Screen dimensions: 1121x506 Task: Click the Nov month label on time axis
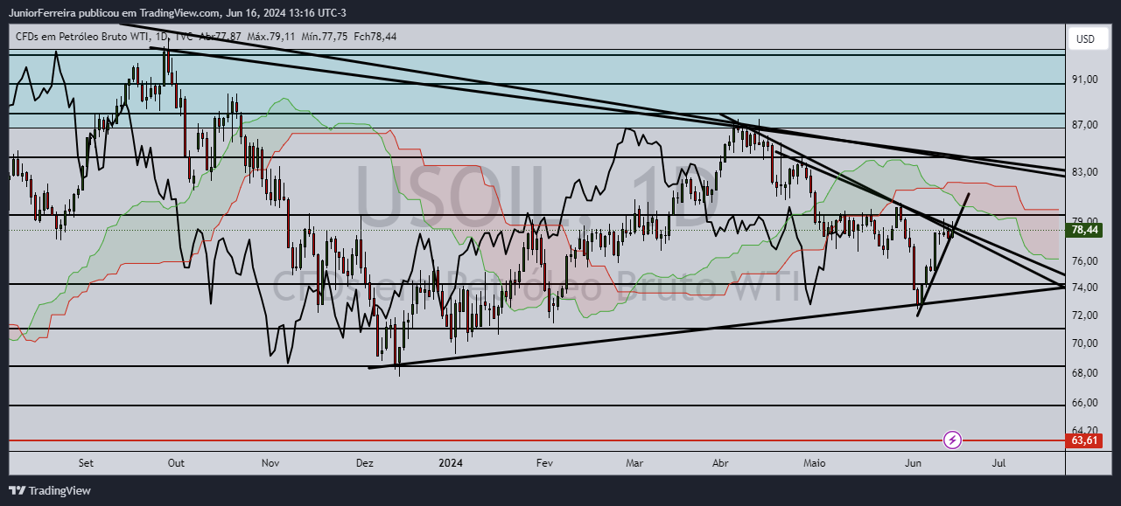[270, 463]
